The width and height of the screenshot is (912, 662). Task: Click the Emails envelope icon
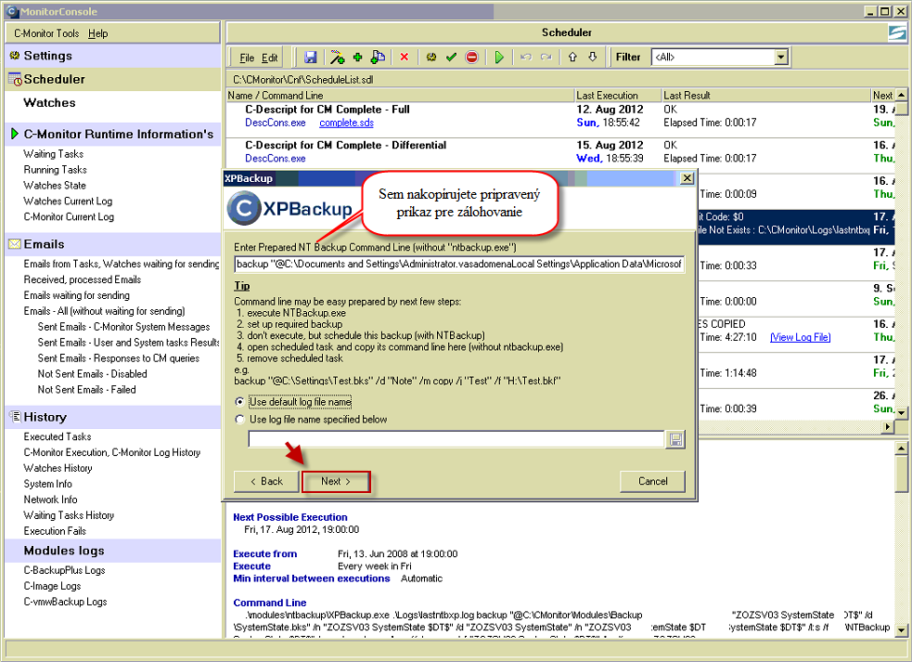coord(15,244)
